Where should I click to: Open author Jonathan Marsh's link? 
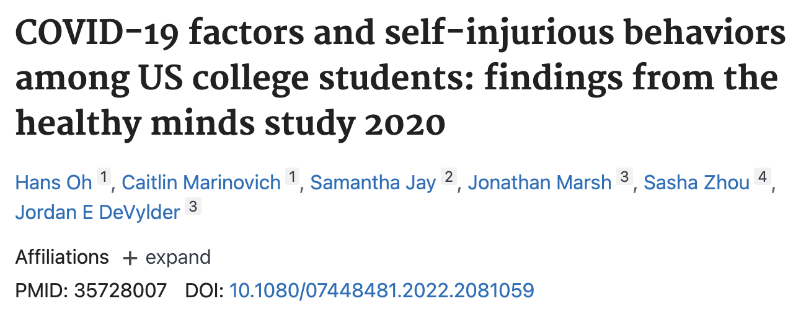(x=540, y=182)
